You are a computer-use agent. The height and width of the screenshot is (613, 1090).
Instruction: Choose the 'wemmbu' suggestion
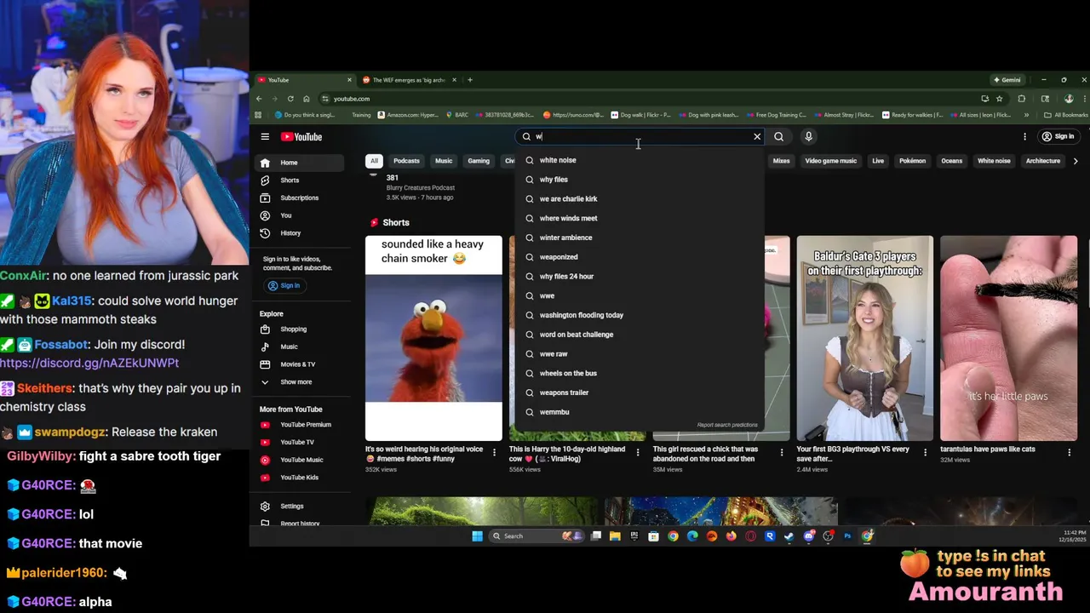tap(640, 412)
